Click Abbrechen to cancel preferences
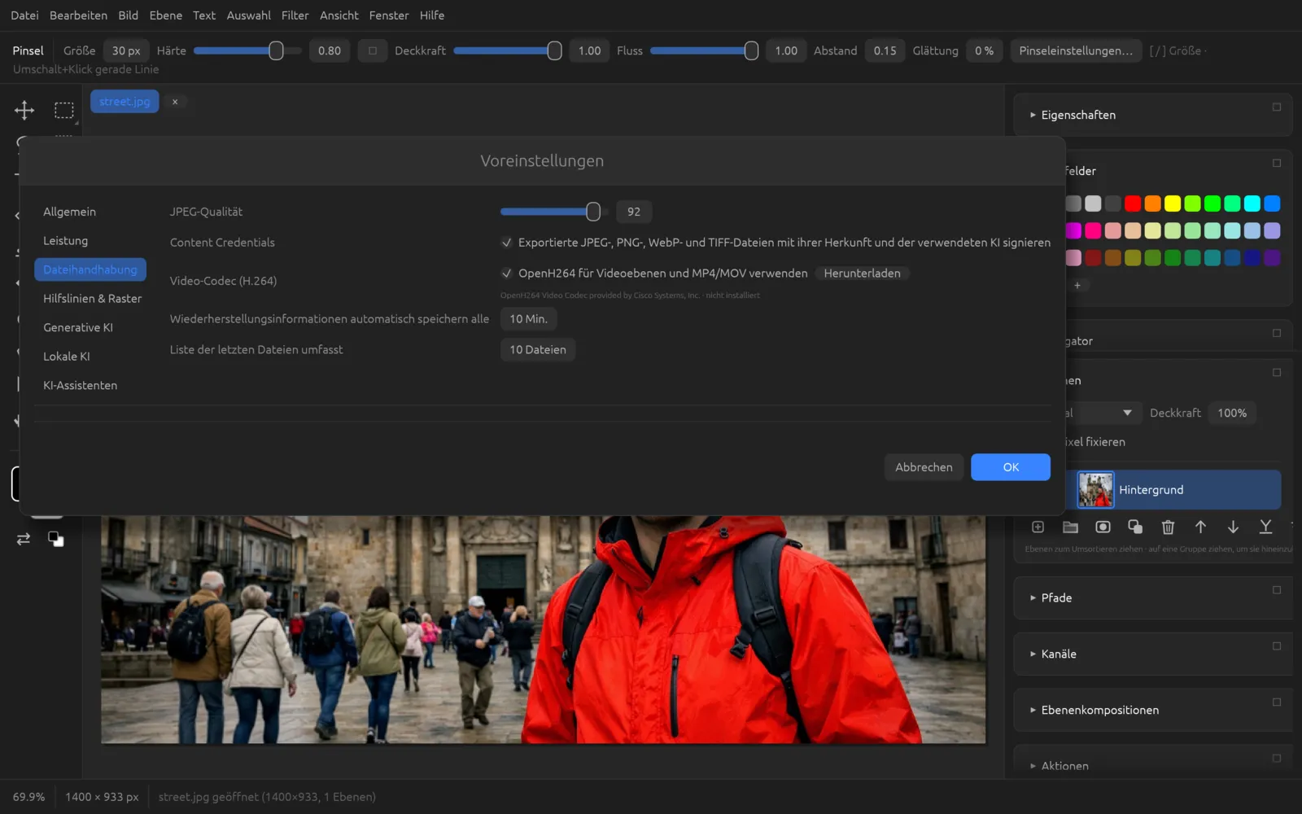 tap(924, 467)
